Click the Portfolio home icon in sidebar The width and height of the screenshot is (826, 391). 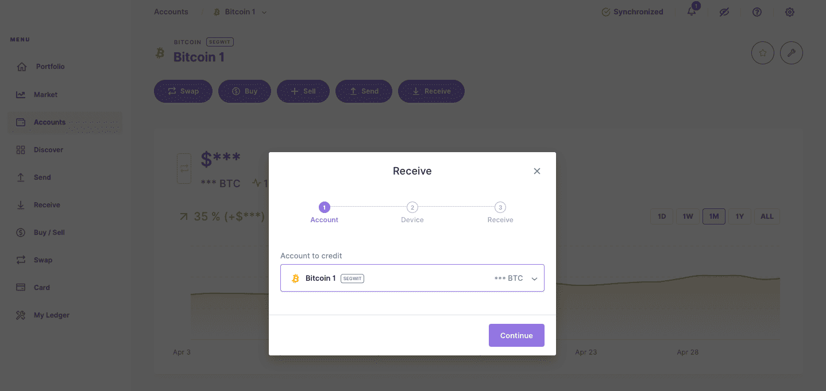pos(22,67)
